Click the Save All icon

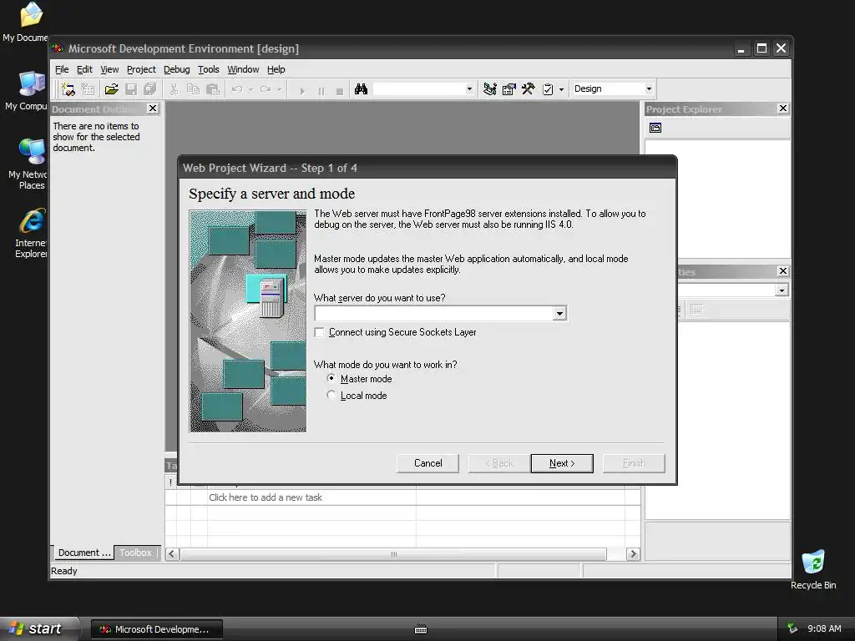(x=150, y=89)
